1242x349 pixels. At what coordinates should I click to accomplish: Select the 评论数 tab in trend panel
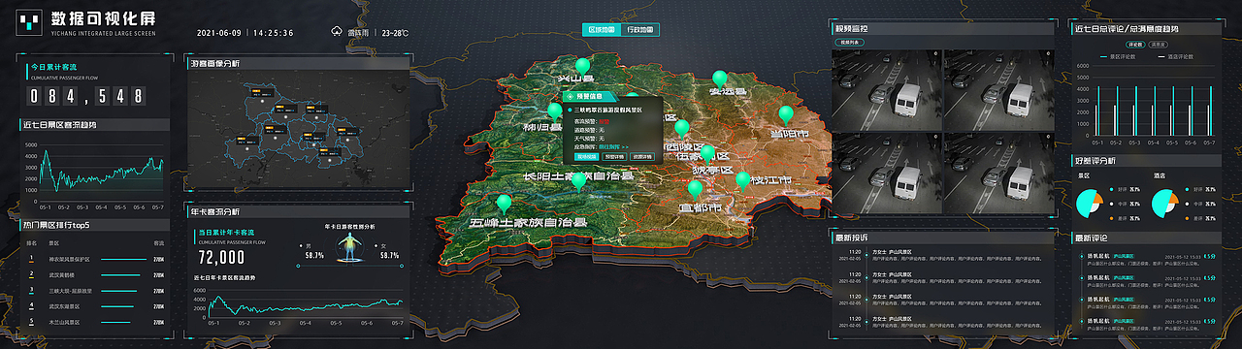[x=1135, y=44]
